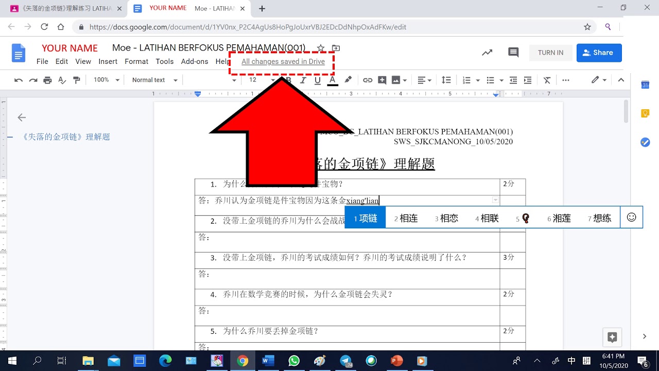Click the All changes saved in Drive link
Image resolution: width=659 pixels, height=371 pixels.
[x=283, y=61]
